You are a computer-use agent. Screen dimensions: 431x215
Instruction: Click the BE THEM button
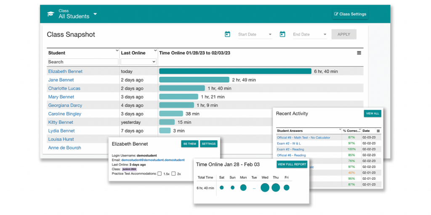(190, 144)
